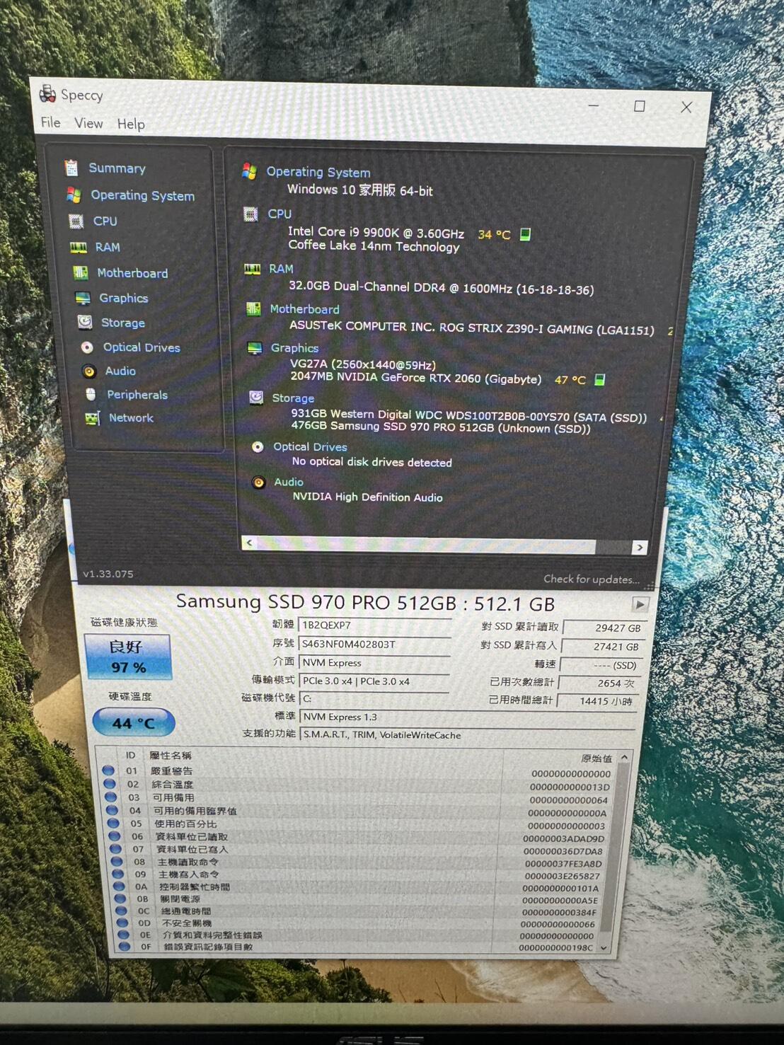This screenshot has width=784, height=1045.
Task: Click the up arrow of the attribute list scrollbar
Action: (x=624, y=758)
